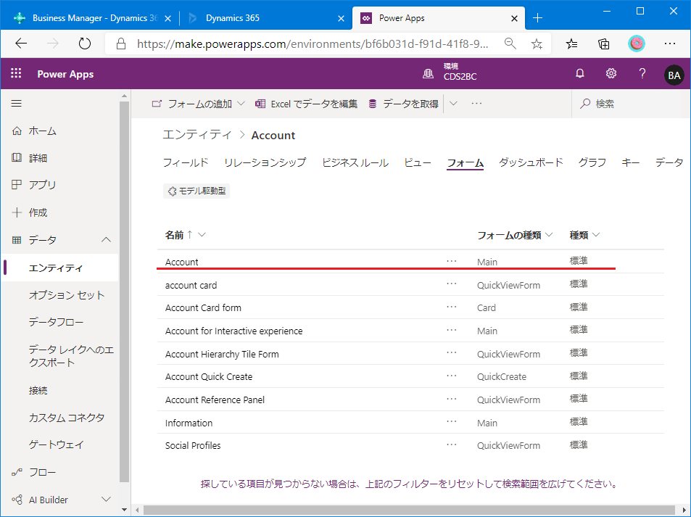Open the Social Profiles form
Viewport: 691px width, 517px height.
point(193,446)
